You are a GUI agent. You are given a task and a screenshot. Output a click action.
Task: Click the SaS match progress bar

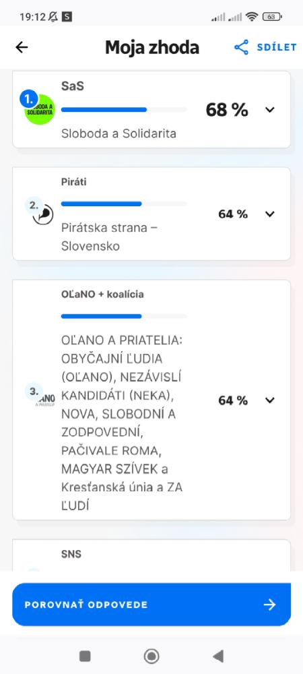pos(124,110)
